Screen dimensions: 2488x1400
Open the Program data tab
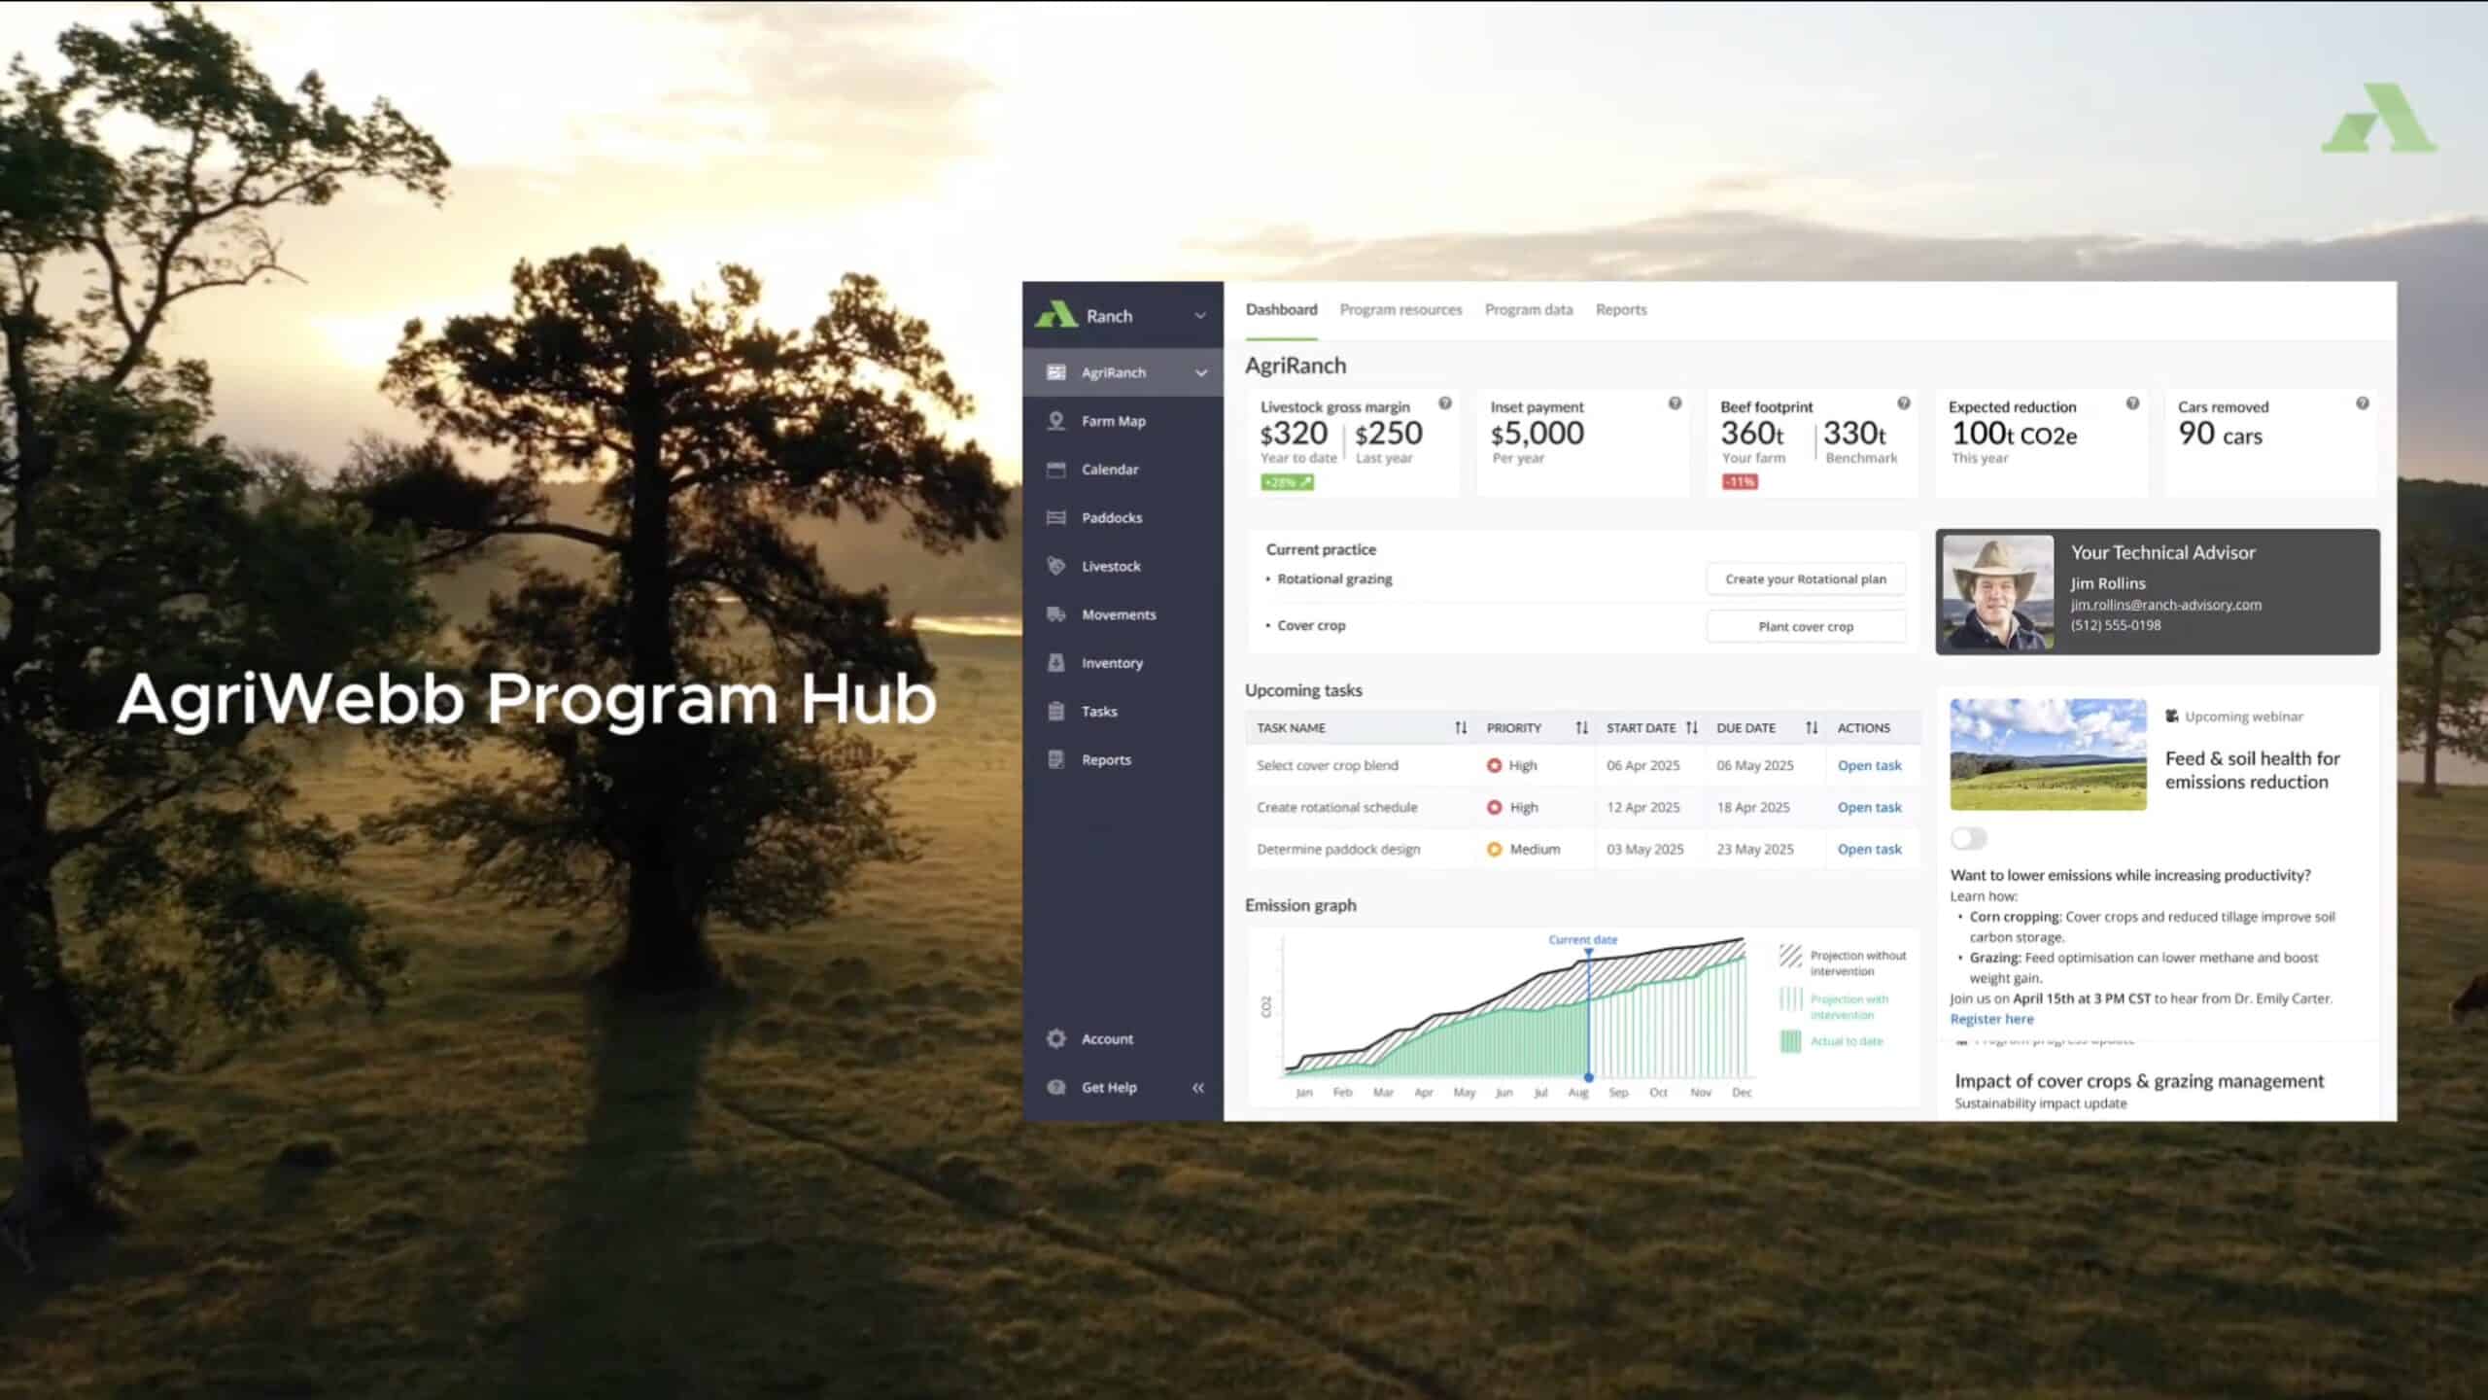[1529, 309]
